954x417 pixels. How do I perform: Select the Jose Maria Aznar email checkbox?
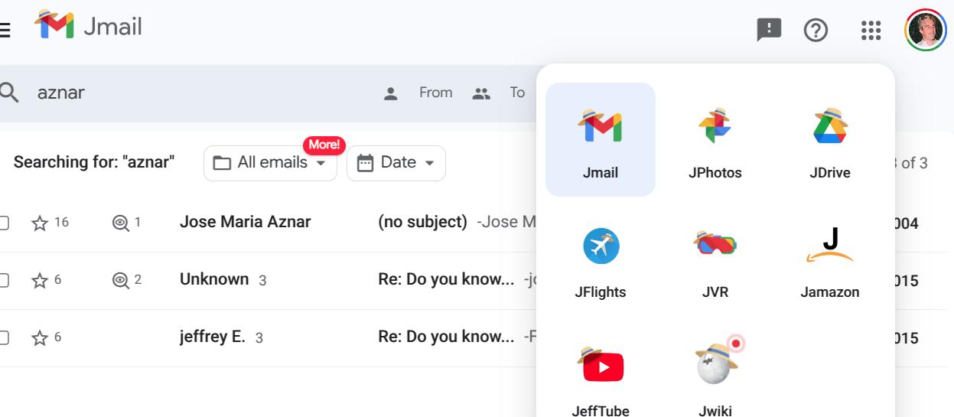coord(4,223)
